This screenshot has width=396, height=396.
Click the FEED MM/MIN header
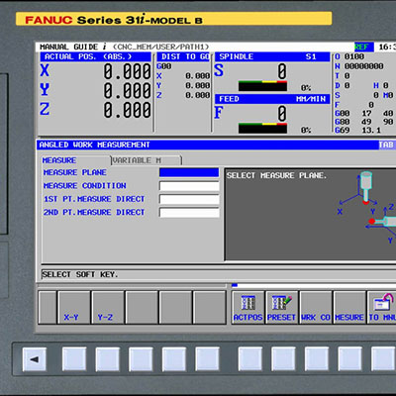[272, 99]
